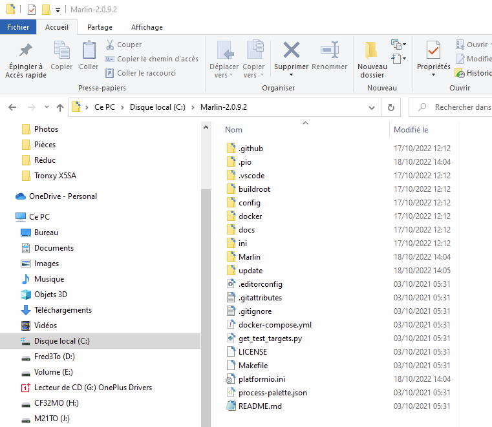
Task: Open Téléchargements in the navigation pane
Action: pyautogui.click(x=63, y=310)
